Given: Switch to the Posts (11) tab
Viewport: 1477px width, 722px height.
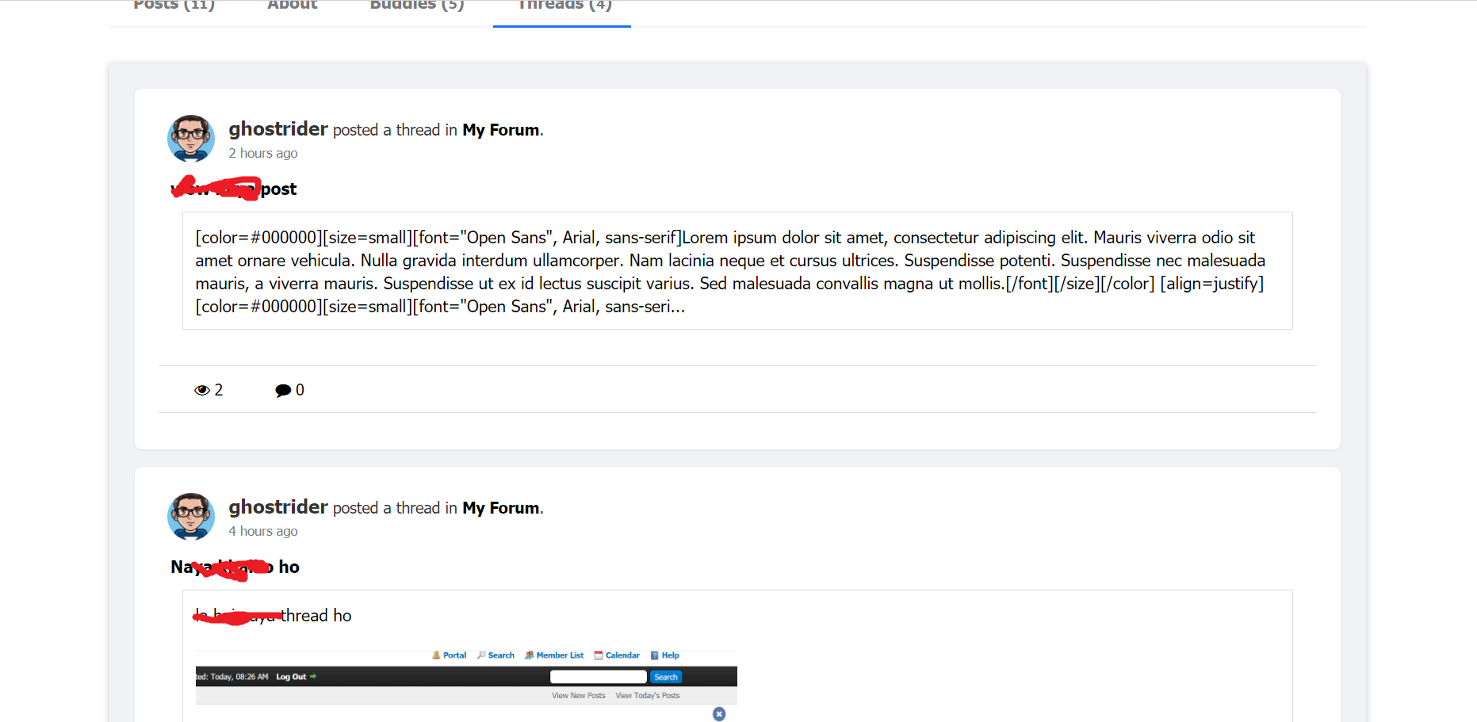Looking at the screenshot, I should (174, 6).
